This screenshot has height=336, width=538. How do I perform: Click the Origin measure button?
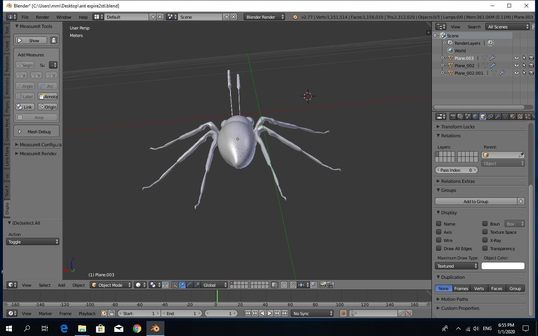click(x=48, y=107)
